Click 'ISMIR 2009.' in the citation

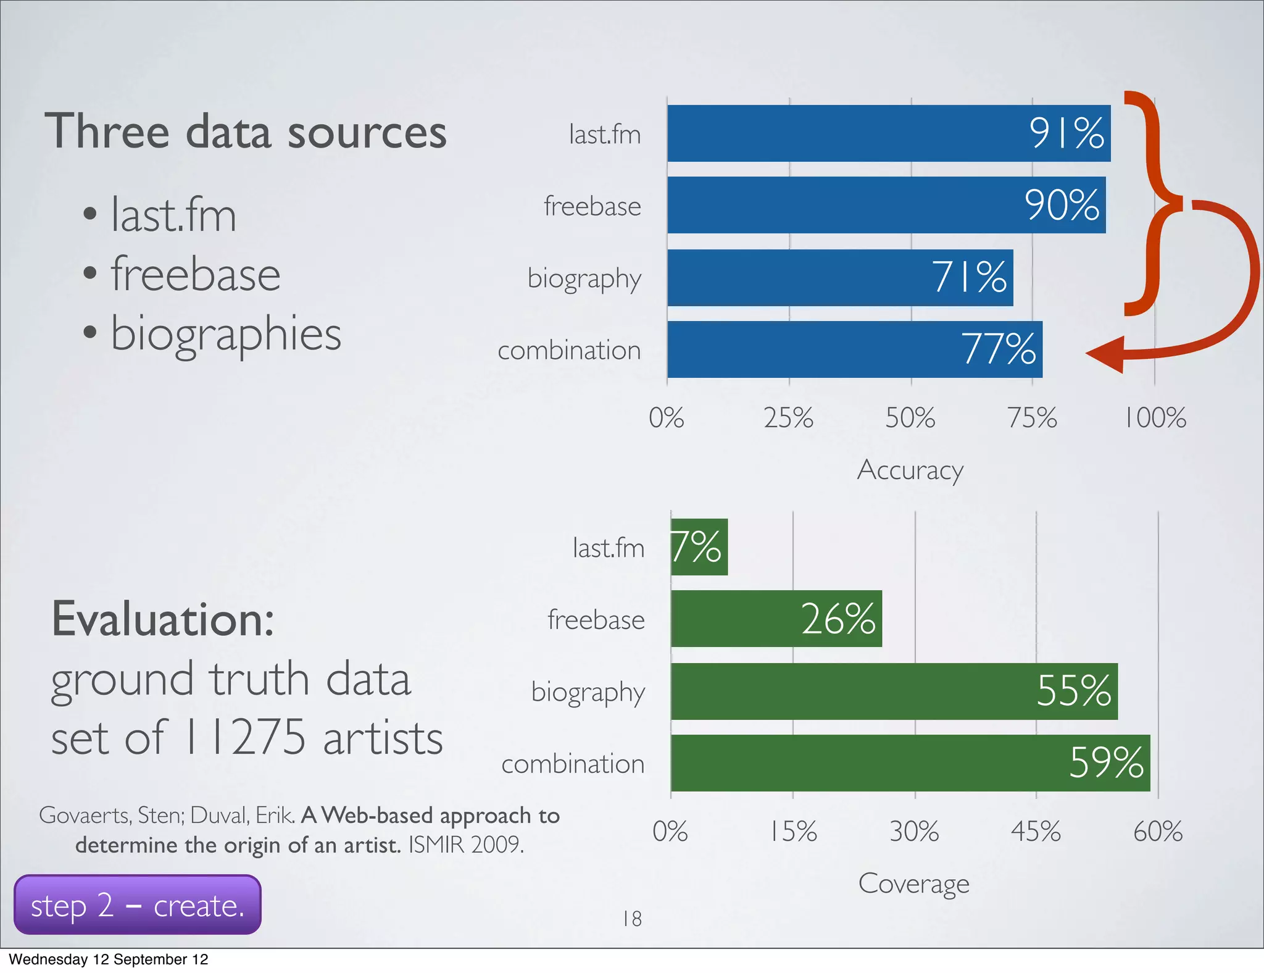pyautogui.click(x=466, y=845)
